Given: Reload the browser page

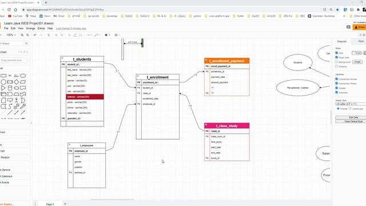Looking at the screenshot, I should click(9, 10).
